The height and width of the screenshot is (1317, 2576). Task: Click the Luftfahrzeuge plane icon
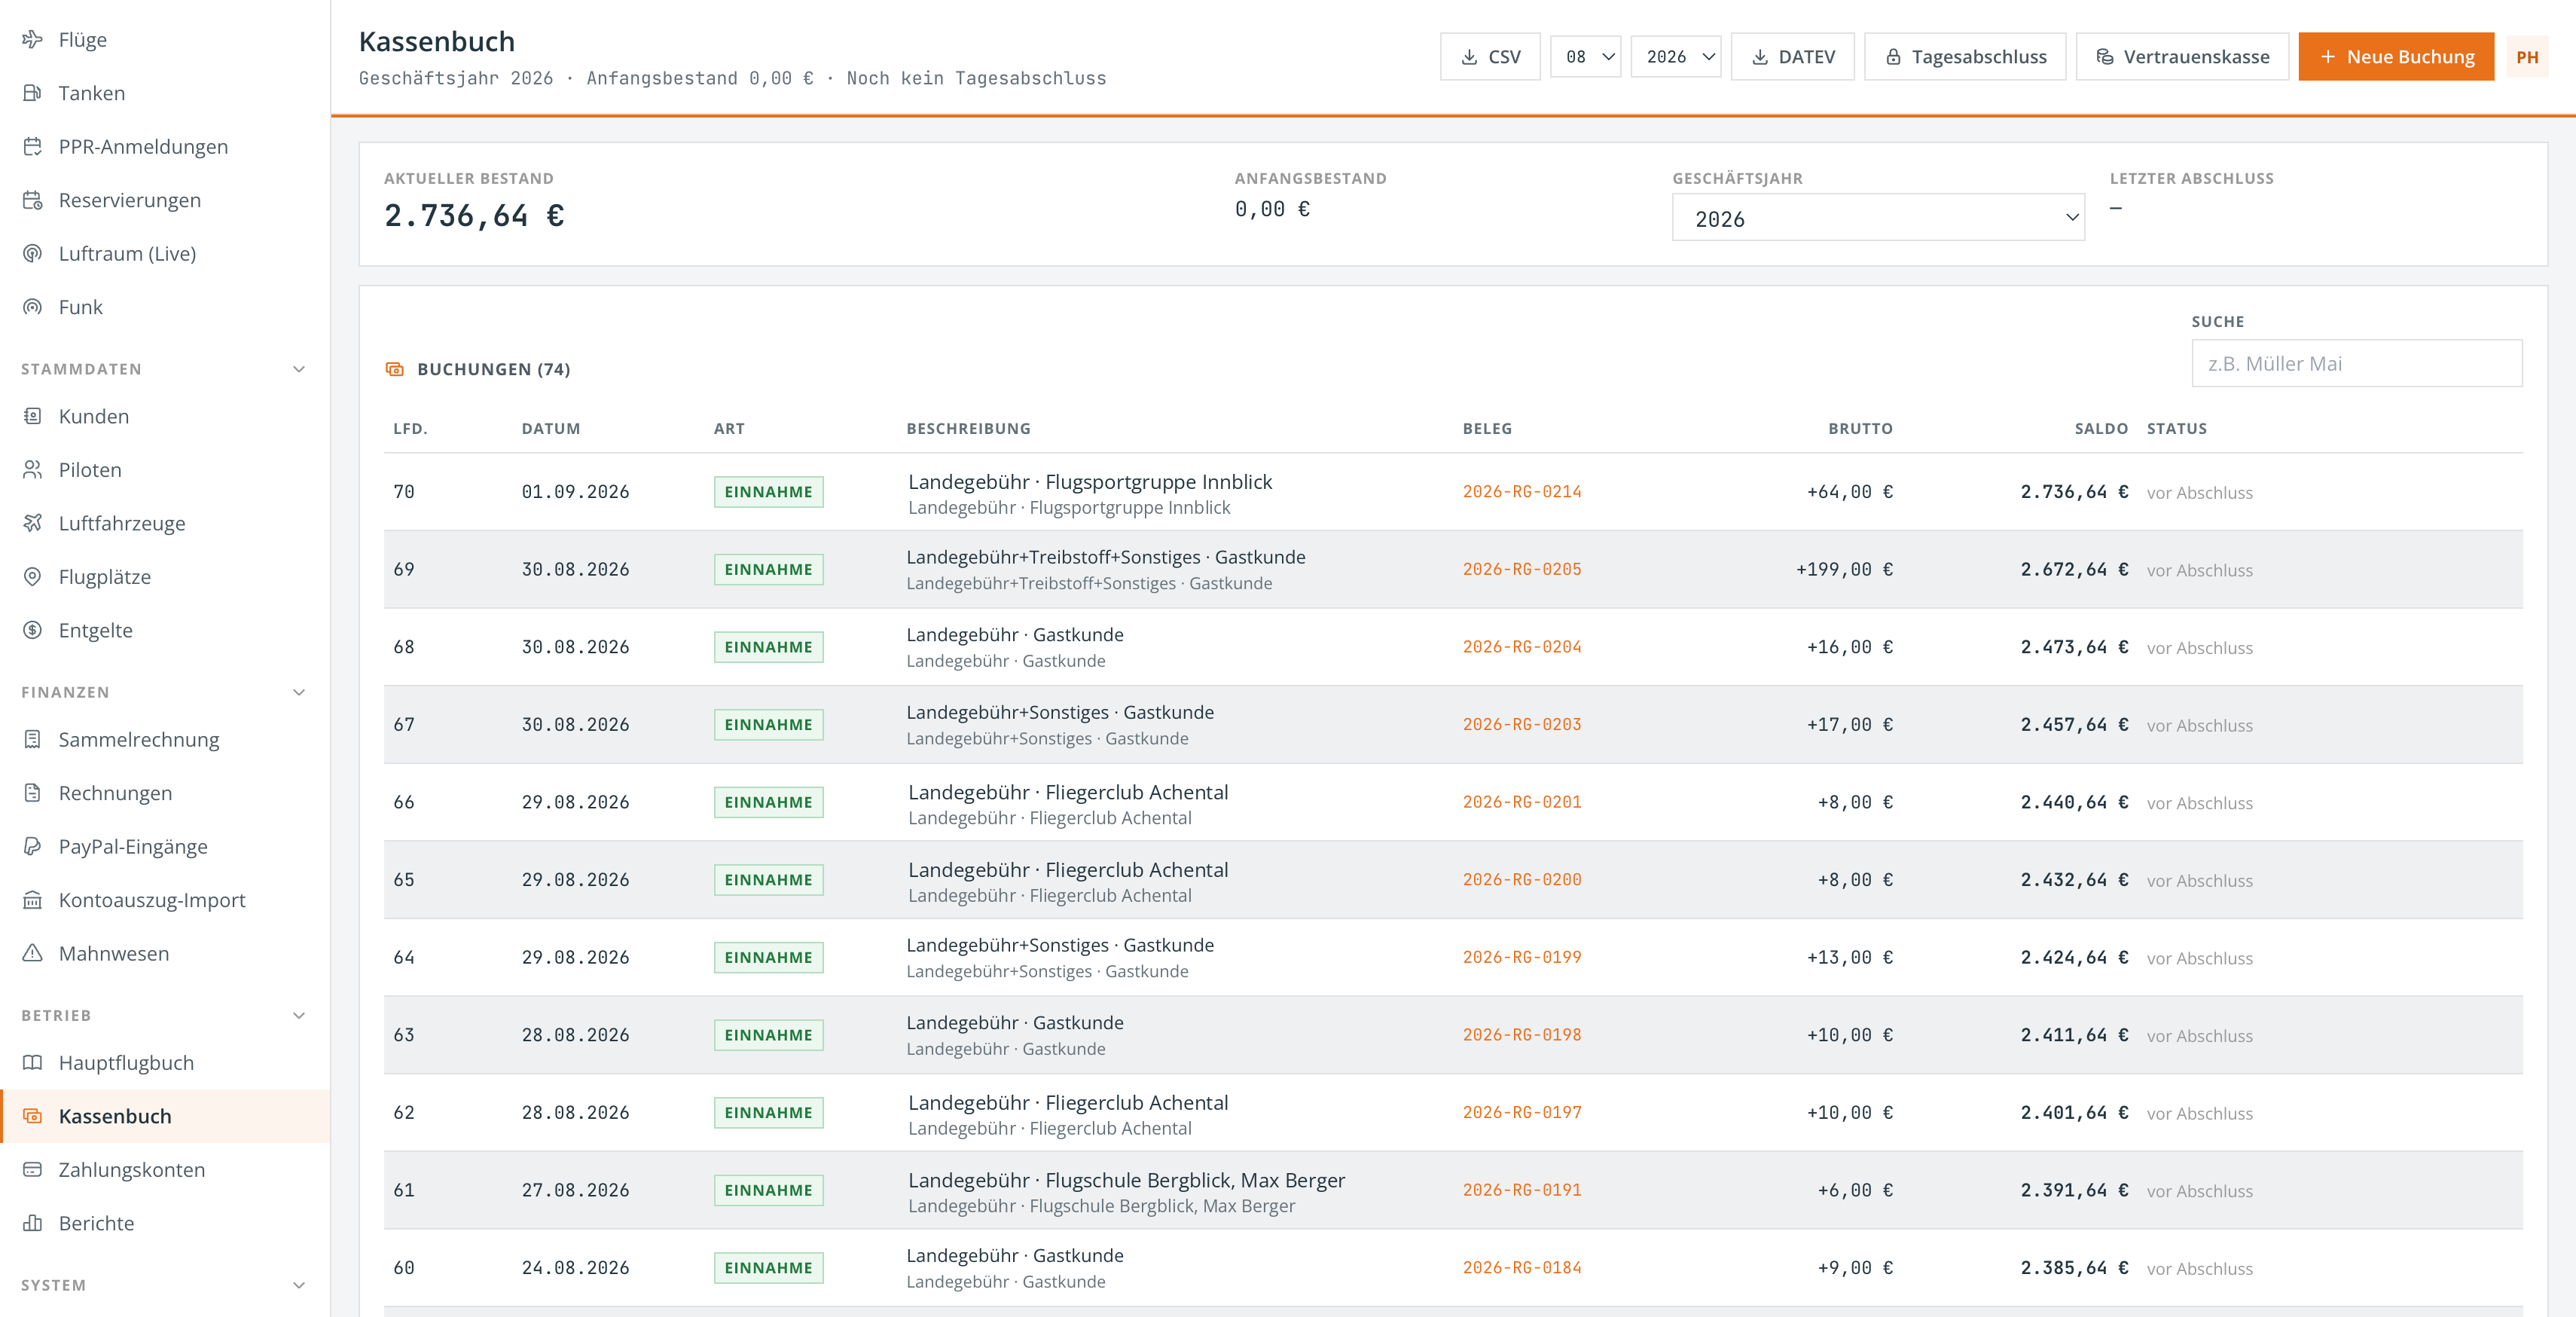[33, 523]
